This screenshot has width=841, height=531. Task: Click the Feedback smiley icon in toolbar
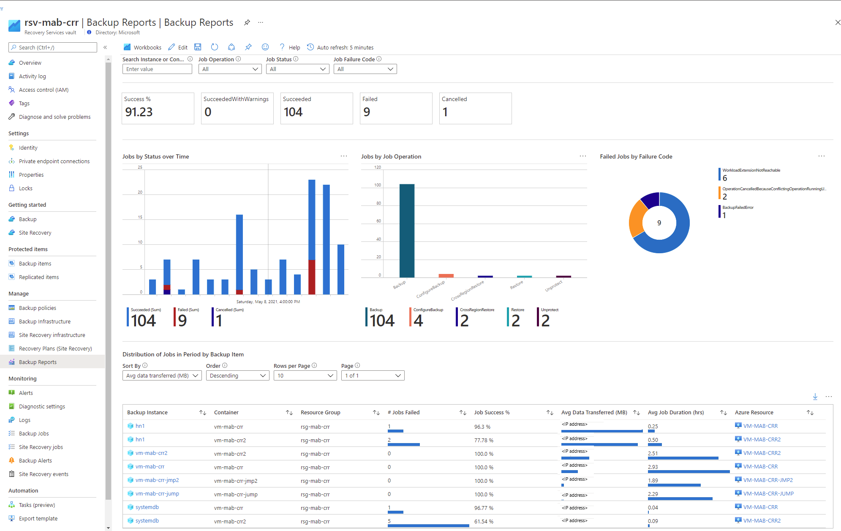pos(267,47)
